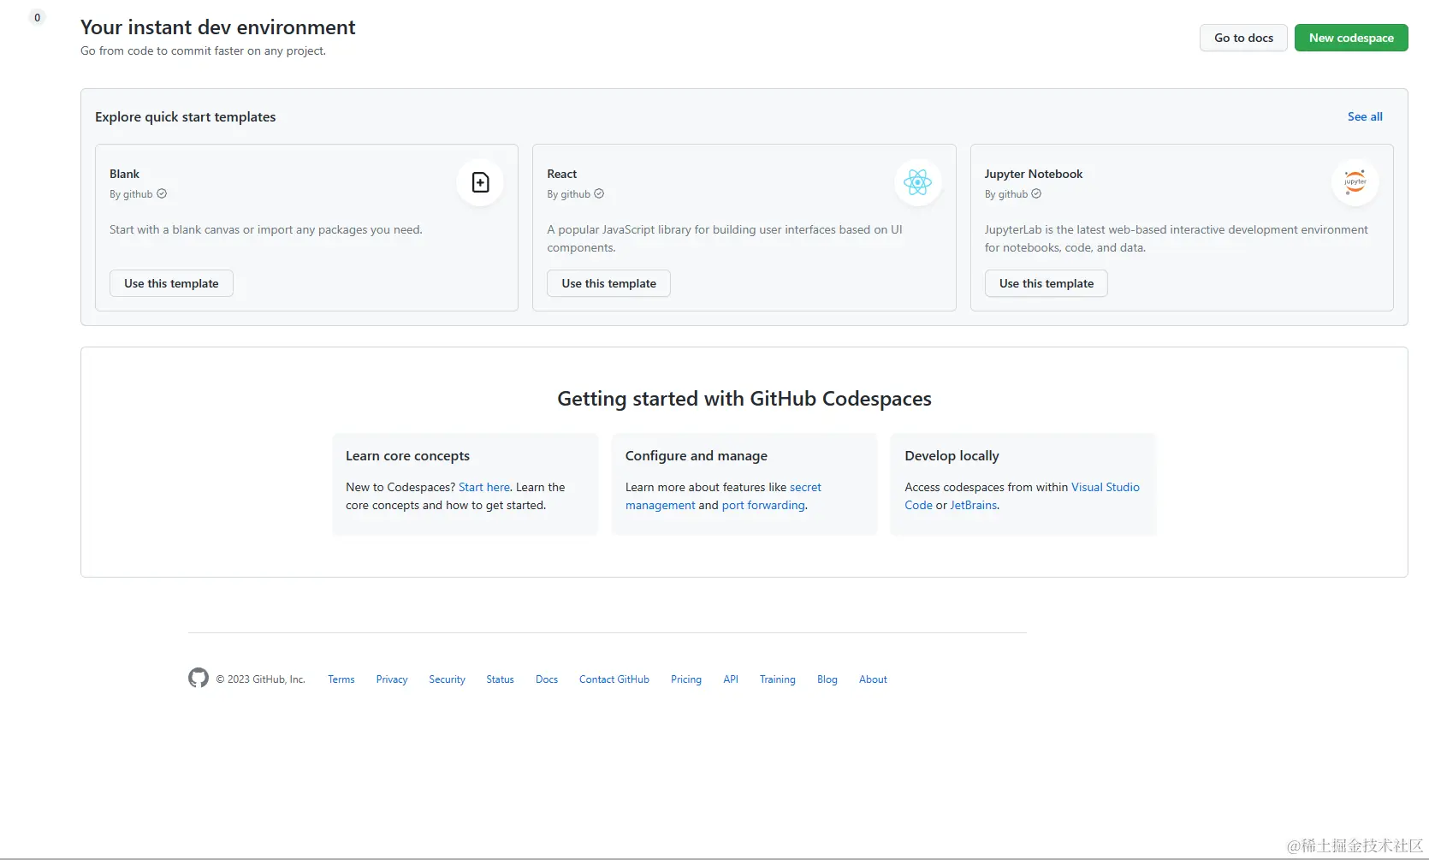
Task: Open Contact GitHub footer link
Action: coord(614,679)
